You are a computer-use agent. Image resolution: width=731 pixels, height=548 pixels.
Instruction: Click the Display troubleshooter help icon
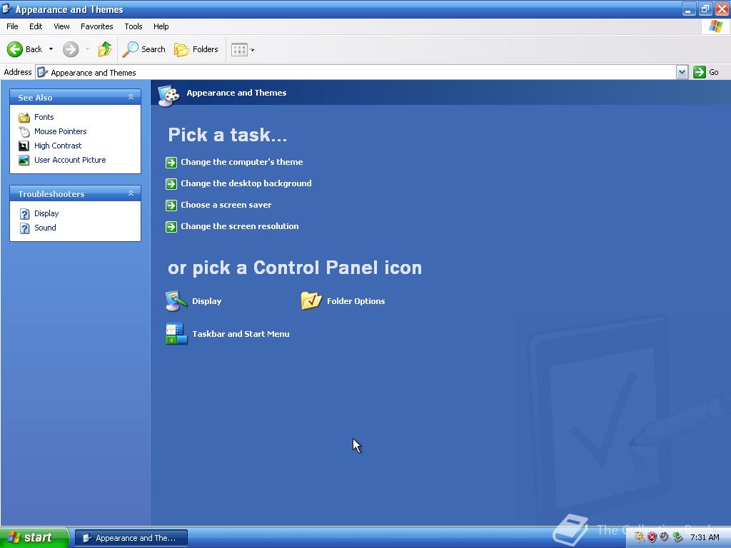pos(25,214)
